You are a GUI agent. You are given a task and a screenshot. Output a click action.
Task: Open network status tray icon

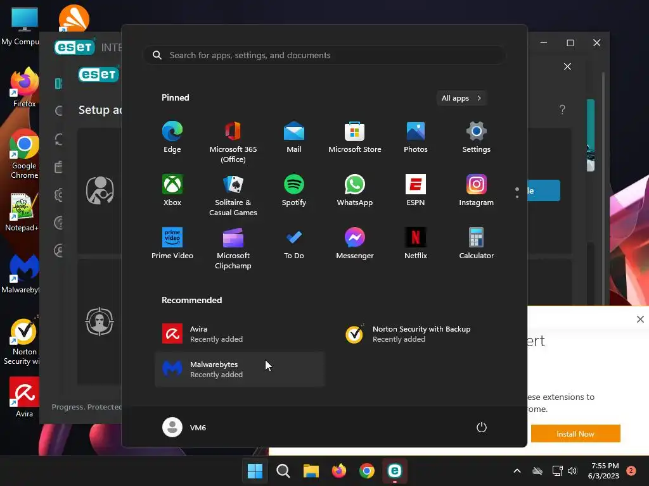click(x=557, y=471)
